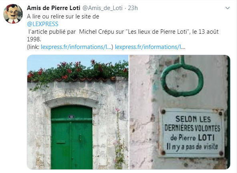The height and width of the screenshot is (173, 237).
Task: Click the "1998." text line
Action: pyautogui.click(x=34, y=39)
